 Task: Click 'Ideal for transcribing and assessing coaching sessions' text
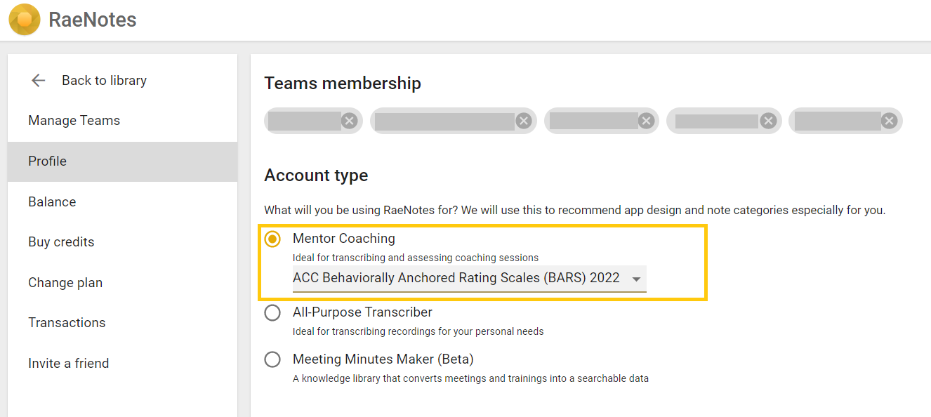[416, 258]
